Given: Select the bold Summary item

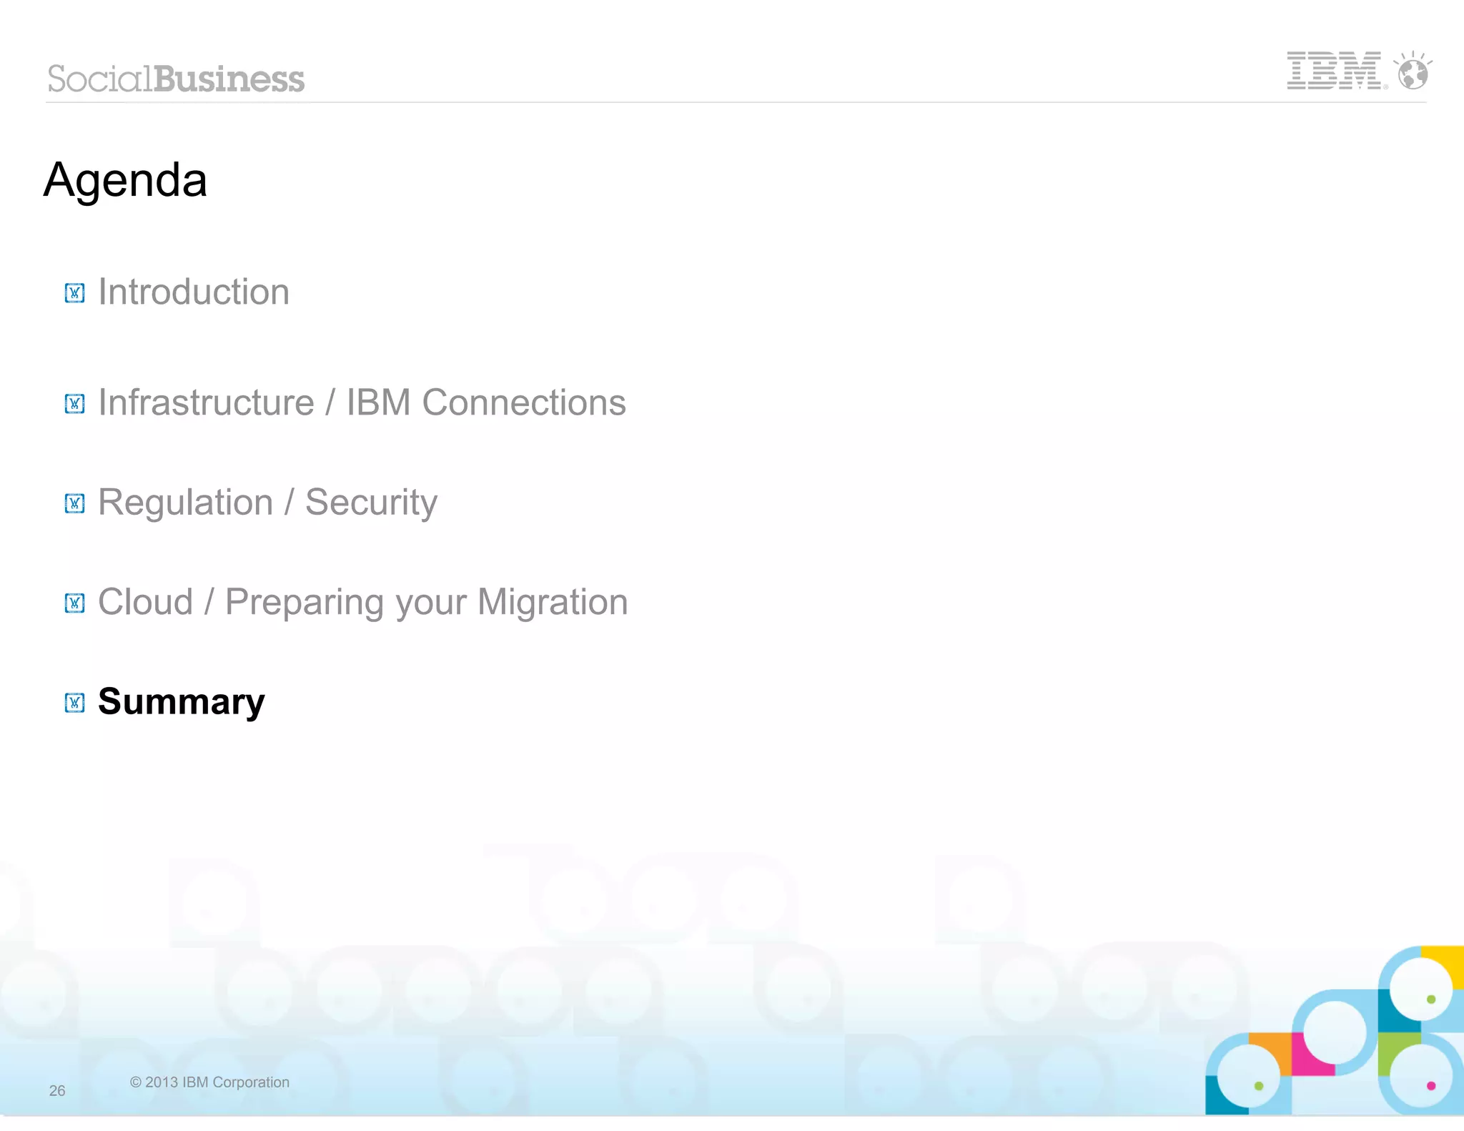Looking at the screenshot, I should point(182,702).
